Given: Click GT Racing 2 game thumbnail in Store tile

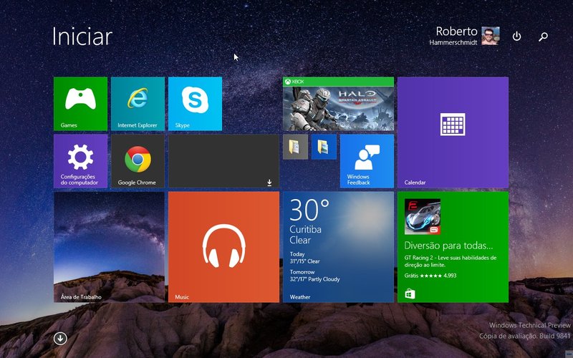Looking at the screenshot, I should (423, 217).
